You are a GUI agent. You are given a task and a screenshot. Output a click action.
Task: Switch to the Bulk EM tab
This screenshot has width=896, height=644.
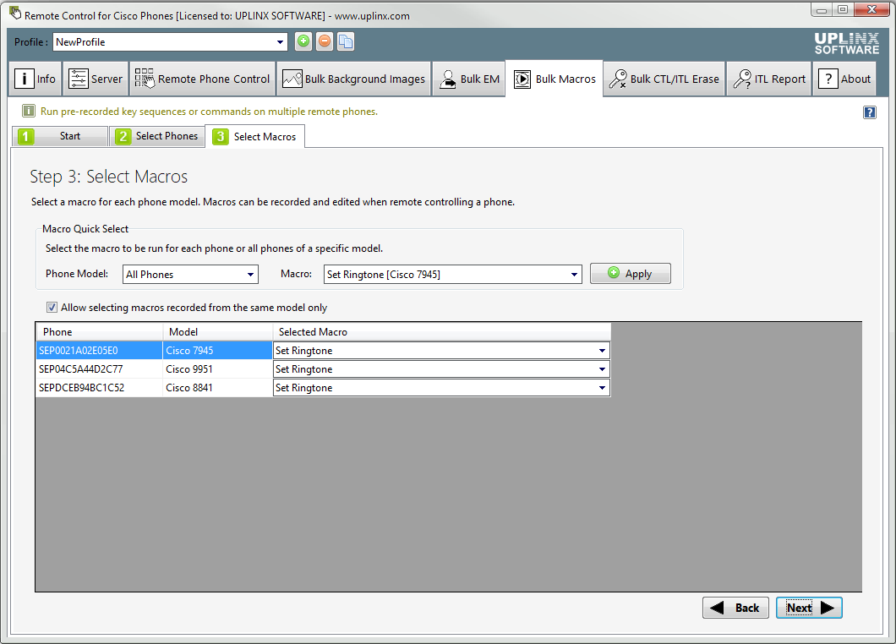pos(469,79)
